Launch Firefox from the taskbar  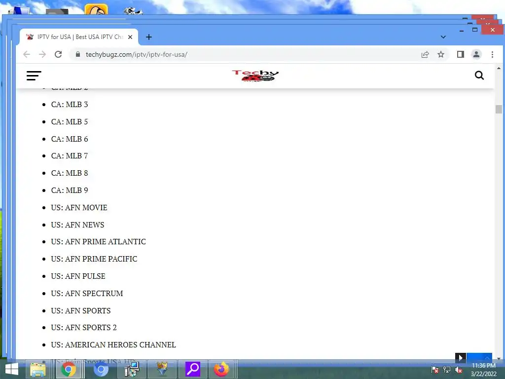pos(221,369)
